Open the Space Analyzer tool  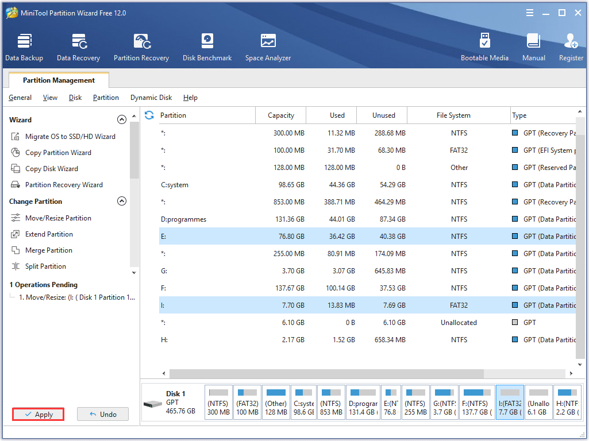point(268,47)
